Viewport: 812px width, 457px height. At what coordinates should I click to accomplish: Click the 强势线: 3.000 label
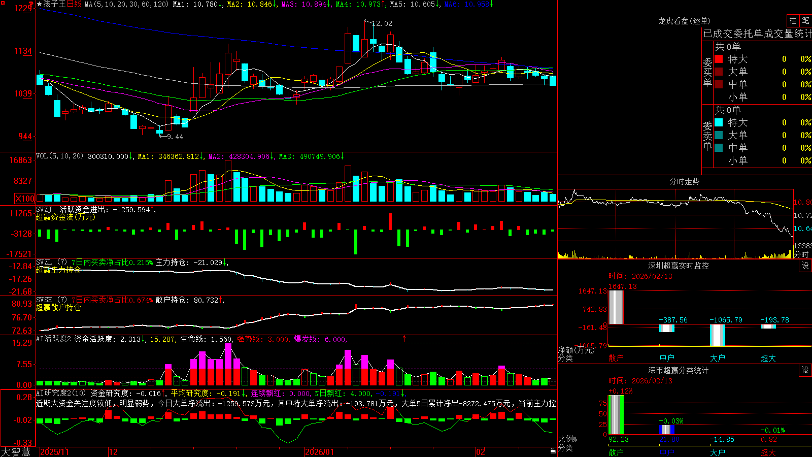(263, 339)
